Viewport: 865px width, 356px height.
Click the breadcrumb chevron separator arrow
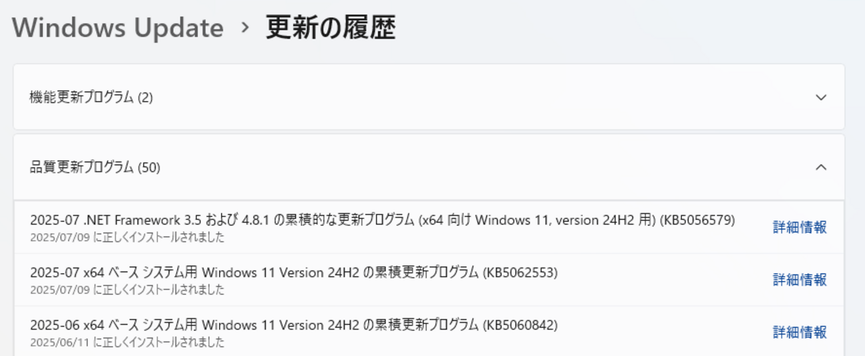pos(245,28)
